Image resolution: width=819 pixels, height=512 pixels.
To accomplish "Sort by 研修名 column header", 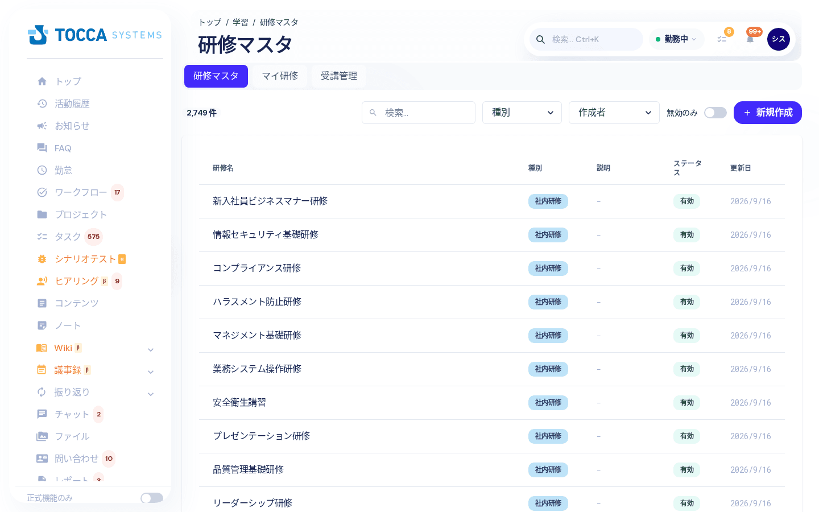I will click(223, 168).
